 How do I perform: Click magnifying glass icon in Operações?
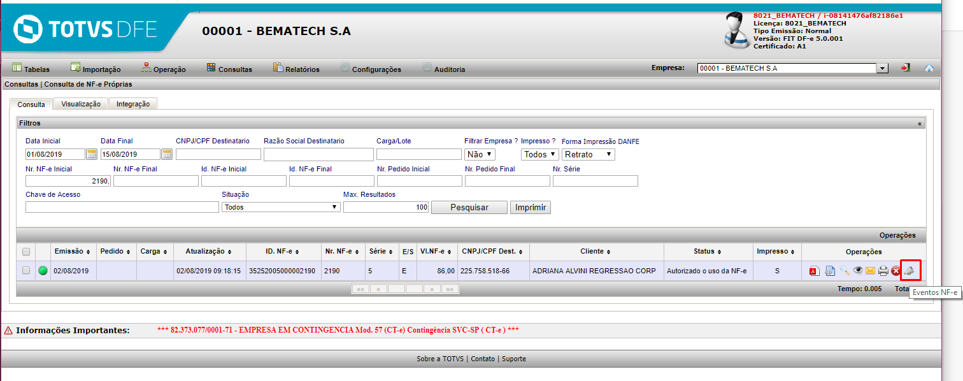tap(845, 271)
